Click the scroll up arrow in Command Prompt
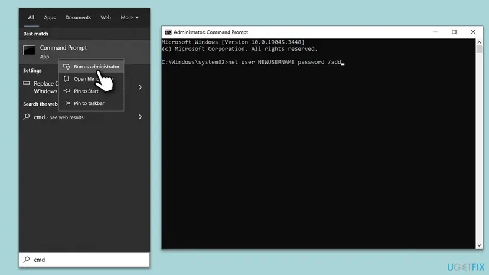 pos(479,42)
